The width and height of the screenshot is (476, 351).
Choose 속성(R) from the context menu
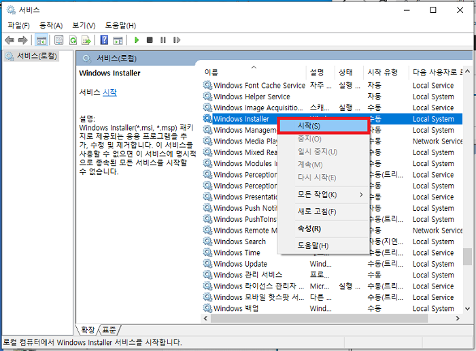click(309, 229)
